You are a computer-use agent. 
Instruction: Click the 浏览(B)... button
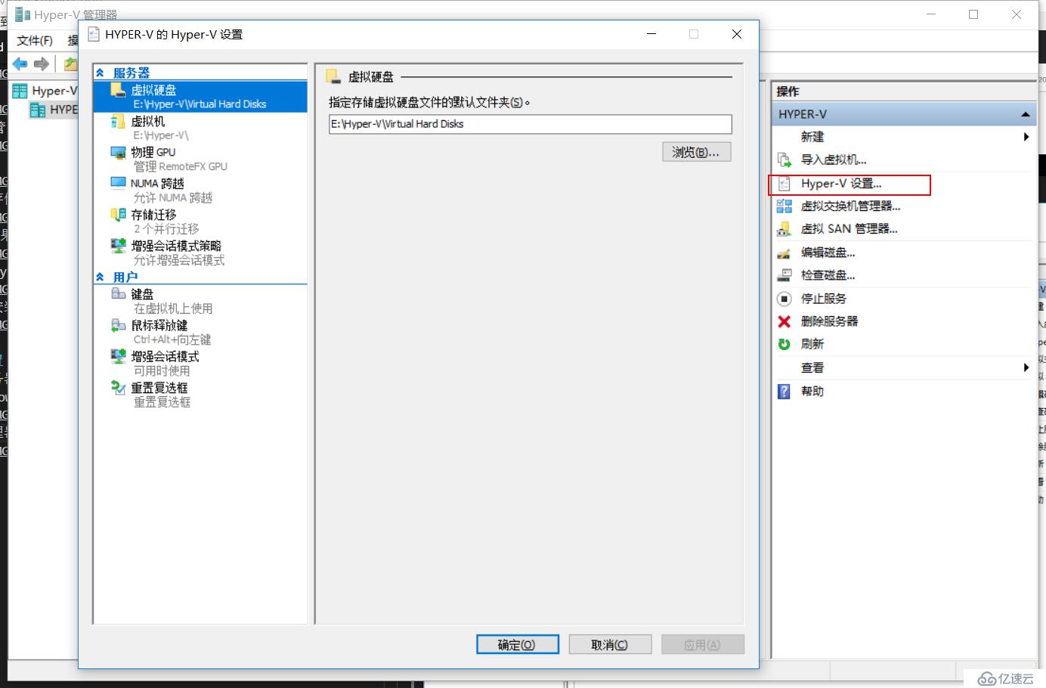click(x=696, y=152)
